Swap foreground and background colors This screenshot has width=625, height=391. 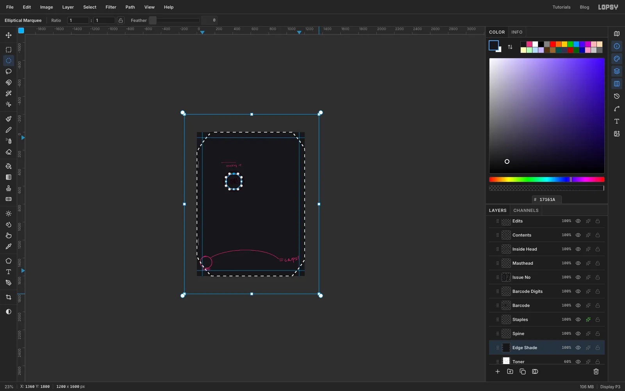click(510, 47)
